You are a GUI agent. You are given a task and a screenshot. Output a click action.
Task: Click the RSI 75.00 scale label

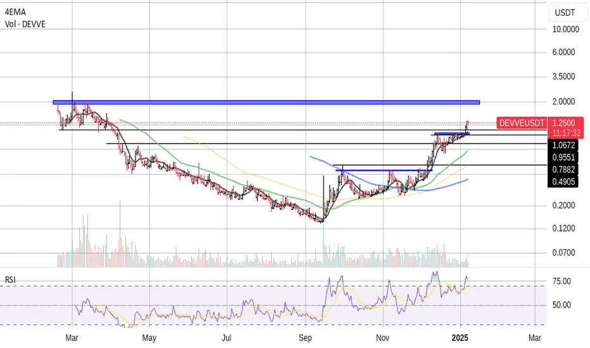pos(562,282)
